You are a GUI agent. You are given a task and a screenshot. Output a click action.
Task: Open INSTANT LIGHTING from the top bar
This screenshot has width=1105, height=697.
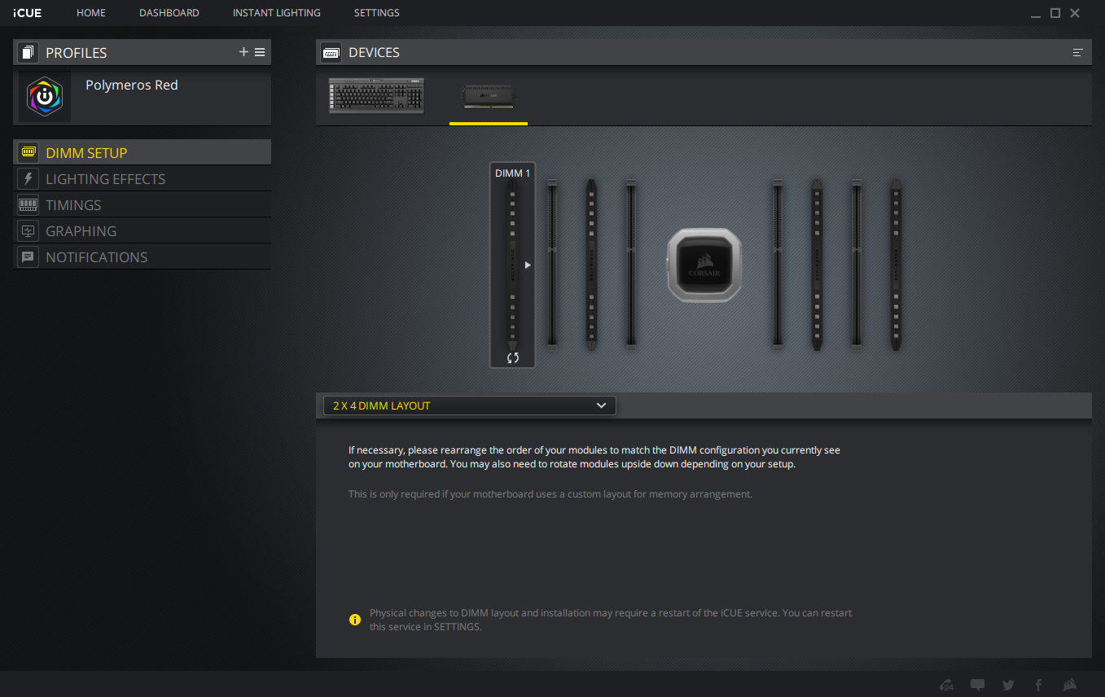click(x=277, y=13)
